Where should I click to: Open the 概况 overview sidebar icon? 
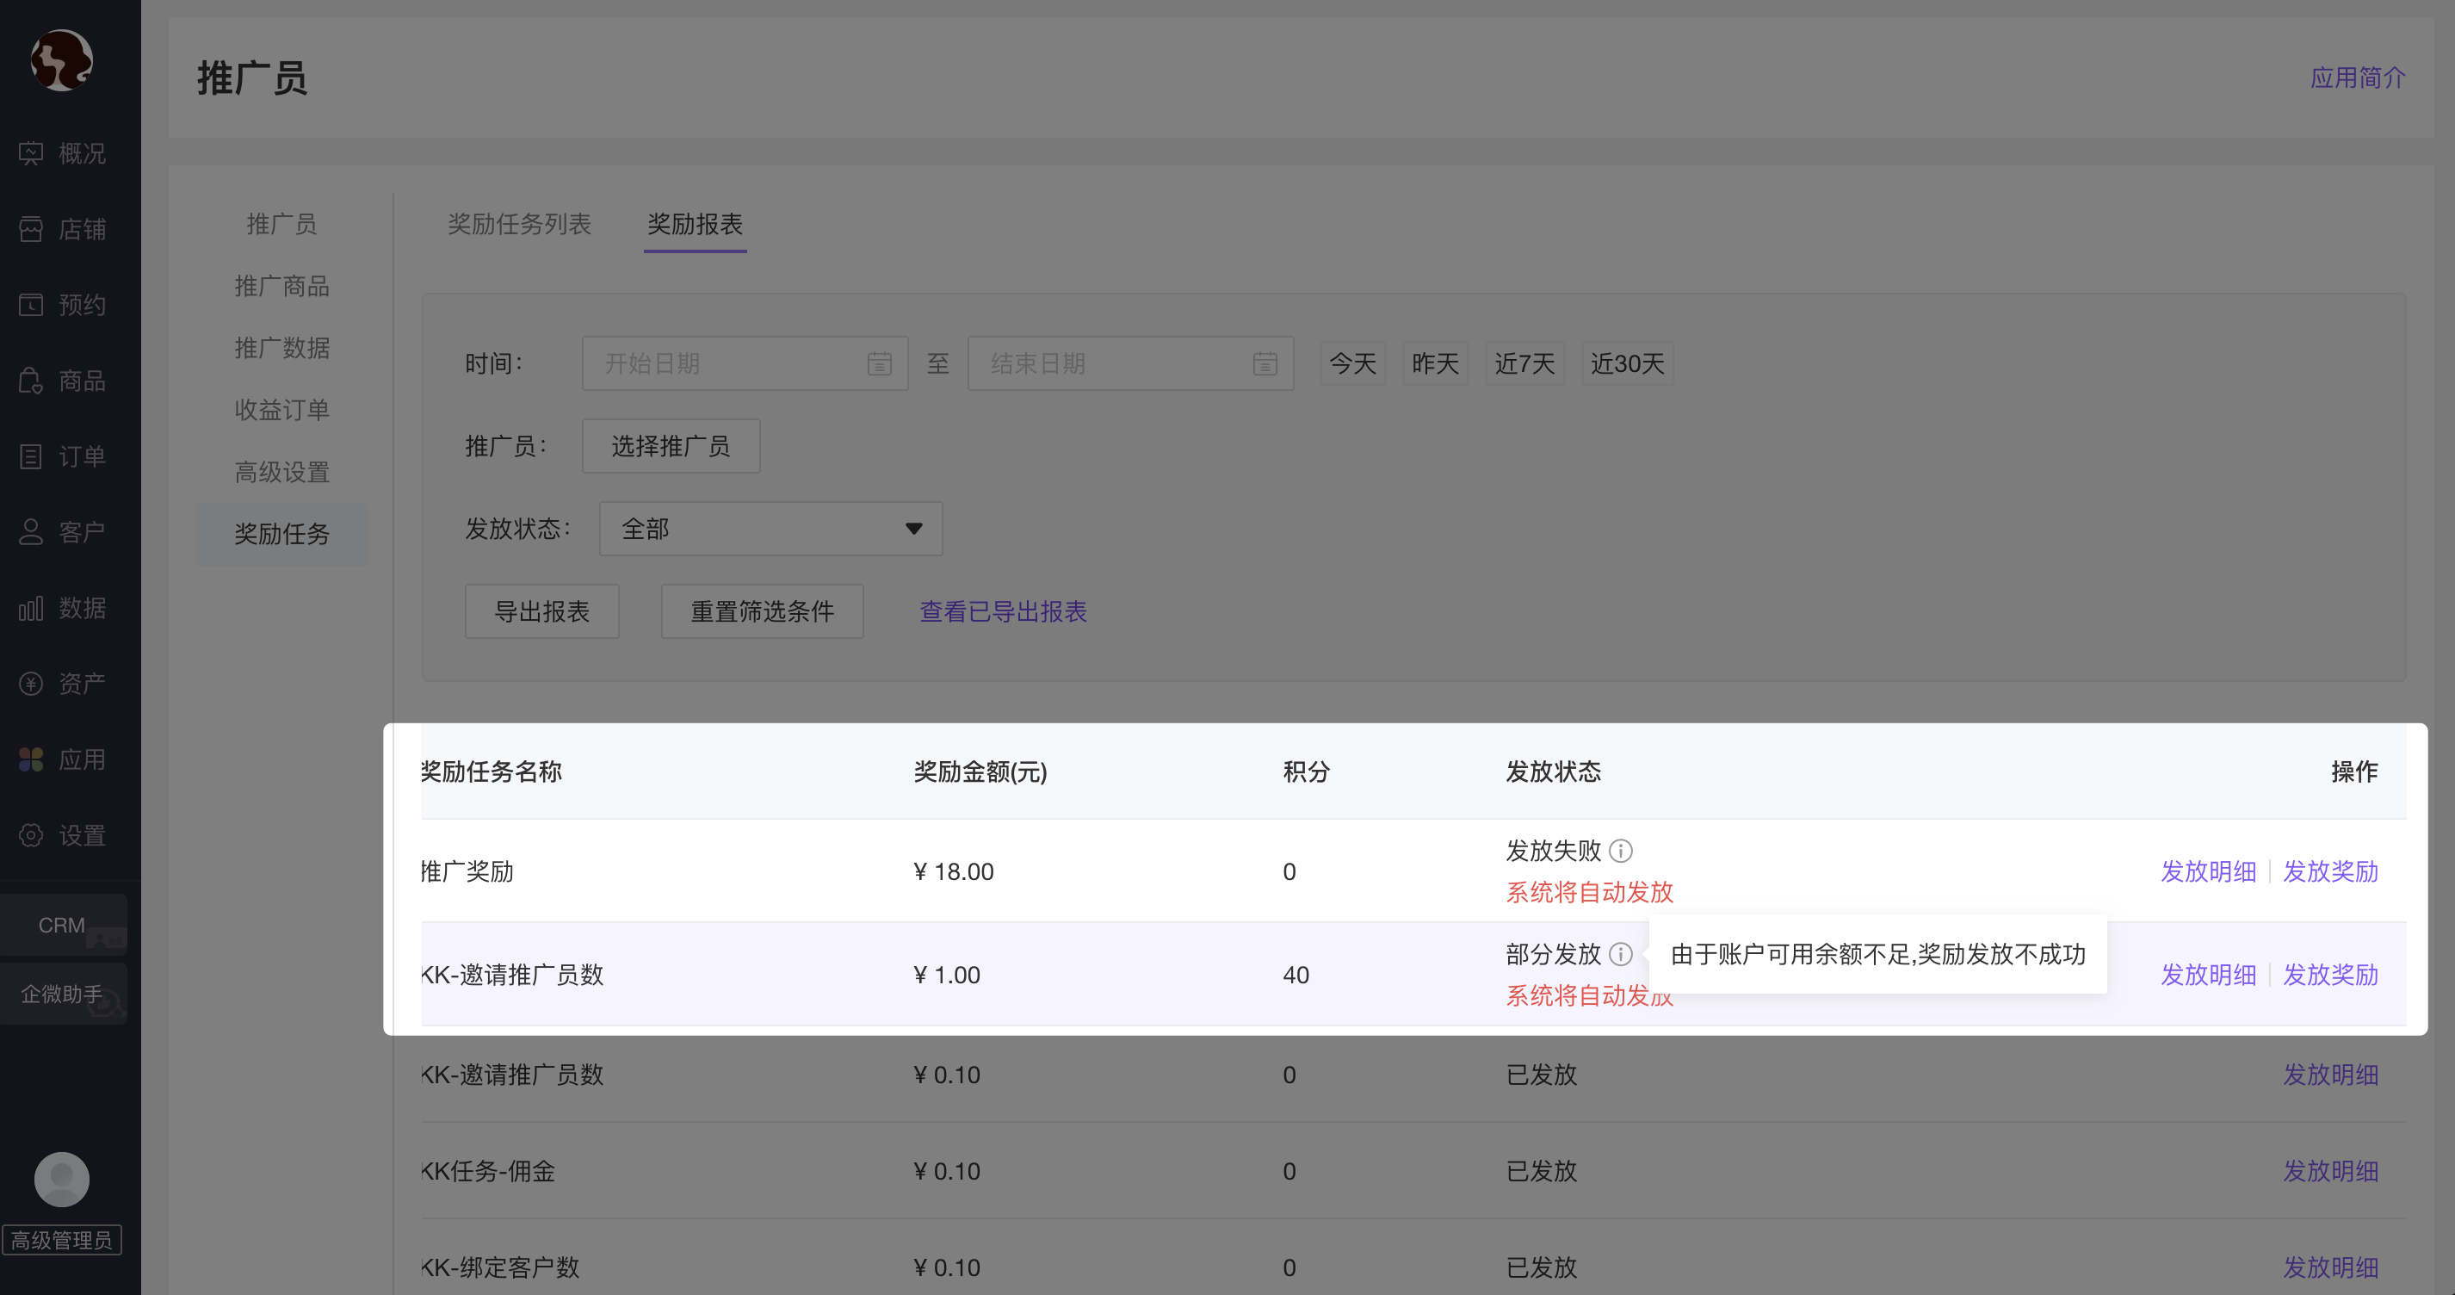point(32,153)
